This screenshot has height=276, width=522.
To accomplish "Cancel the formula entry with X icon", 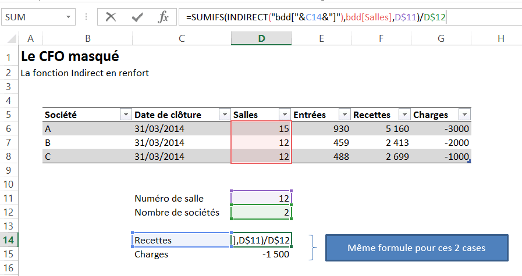I will pos(111,17).
